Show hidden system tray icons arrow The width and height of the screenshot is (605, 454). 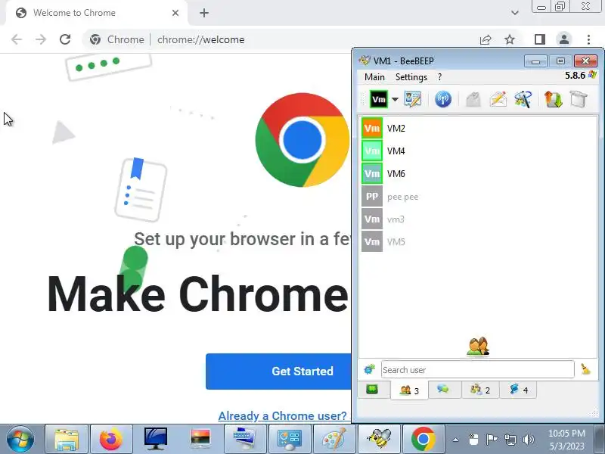point(456,440)
